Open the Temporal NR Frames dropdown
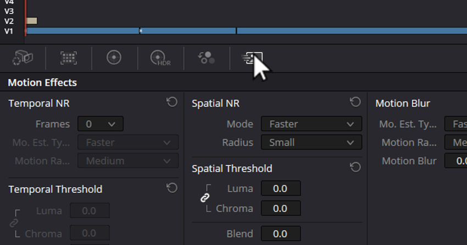The height and width of the screenshot is (245, 467). (101, 124)
